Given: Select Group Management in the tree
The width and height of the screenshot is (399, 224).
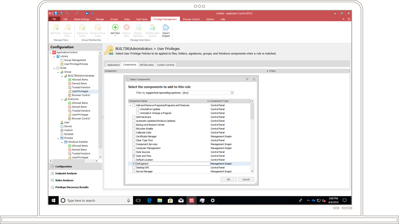Looking at the screenshot, I should pyautogui.click(x=75, y=60).
